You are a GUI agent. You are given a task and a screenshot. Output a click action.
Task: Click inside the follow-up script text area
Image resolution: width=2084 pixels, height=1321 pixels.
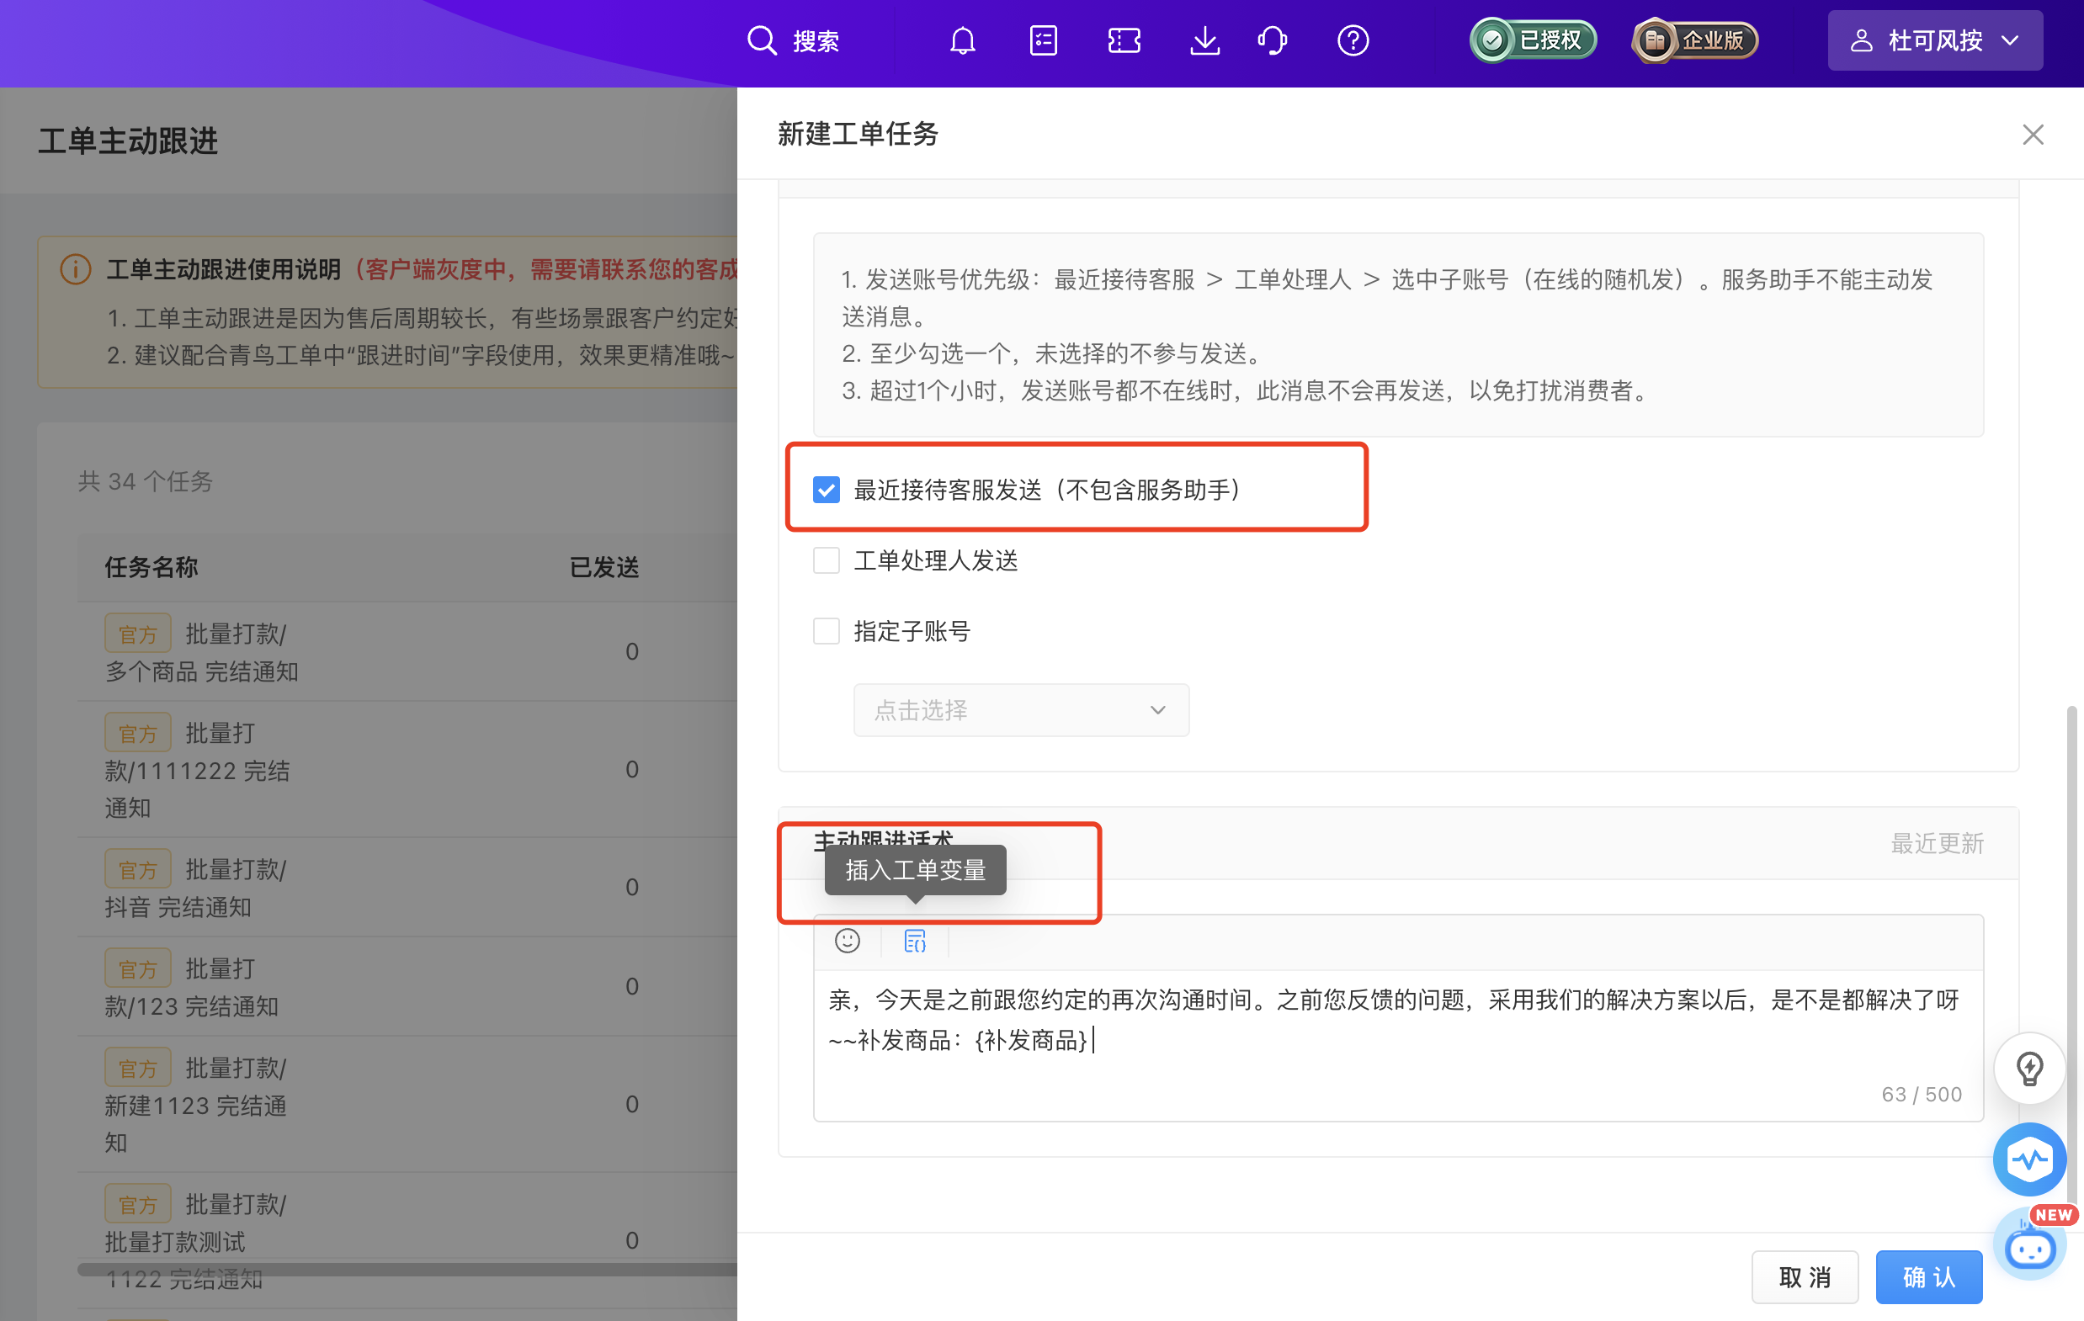point(1399,1045)
